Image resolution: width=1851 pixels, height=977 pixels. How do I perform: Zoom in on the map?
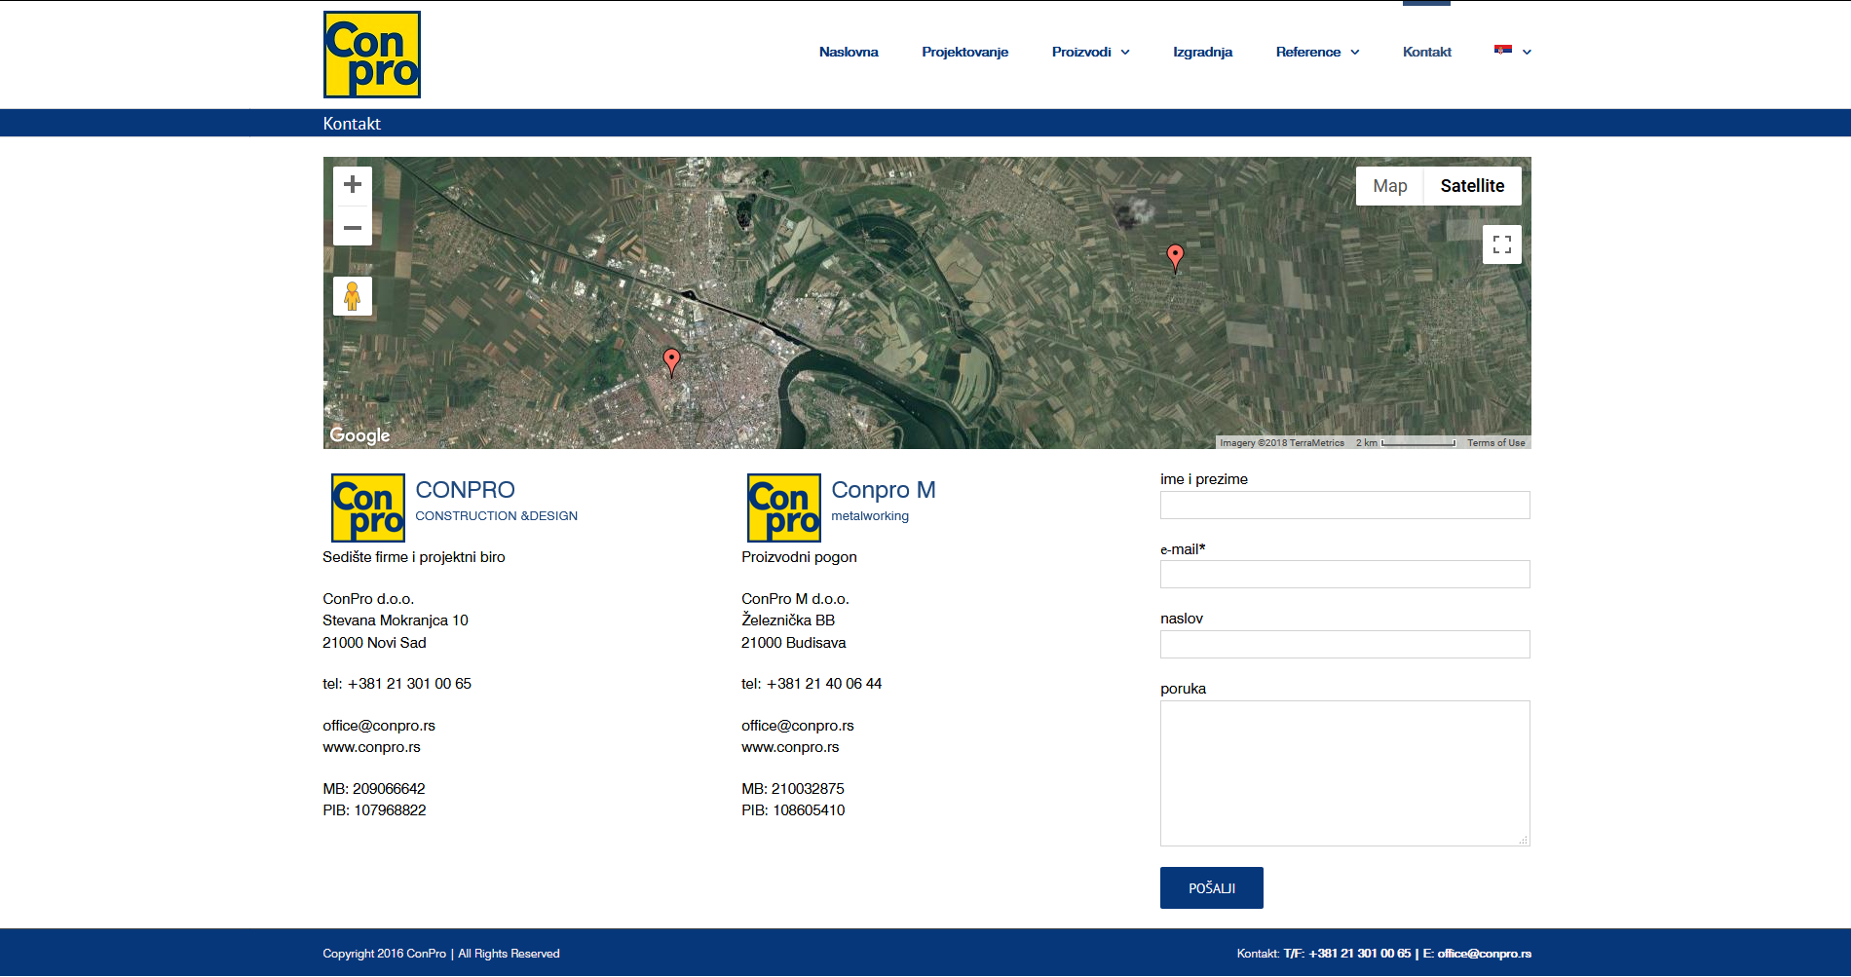pyautogui.click(x=353, y=185)
